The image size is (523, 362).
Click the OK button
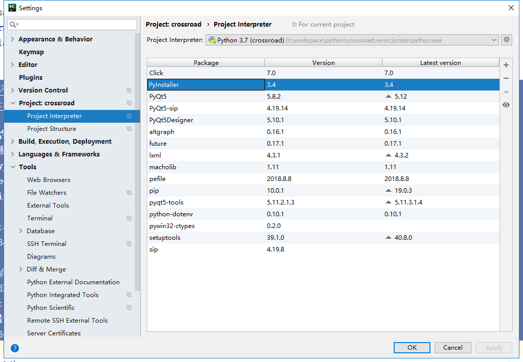point(412,347)
